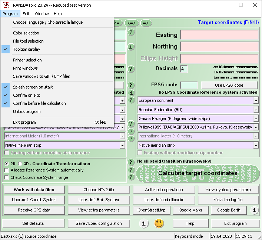Image resolution: width=262 pixels, height=240 pixels.
Task: Select Printer selection menu item
Action: [57, 60]
